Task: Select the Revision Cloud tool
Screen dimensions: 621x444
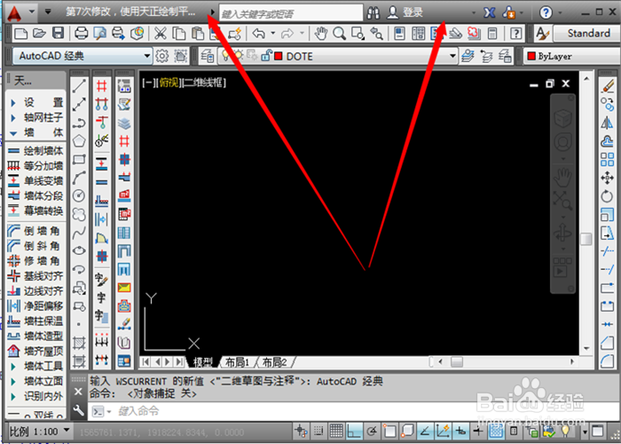Action: [79, 214]
